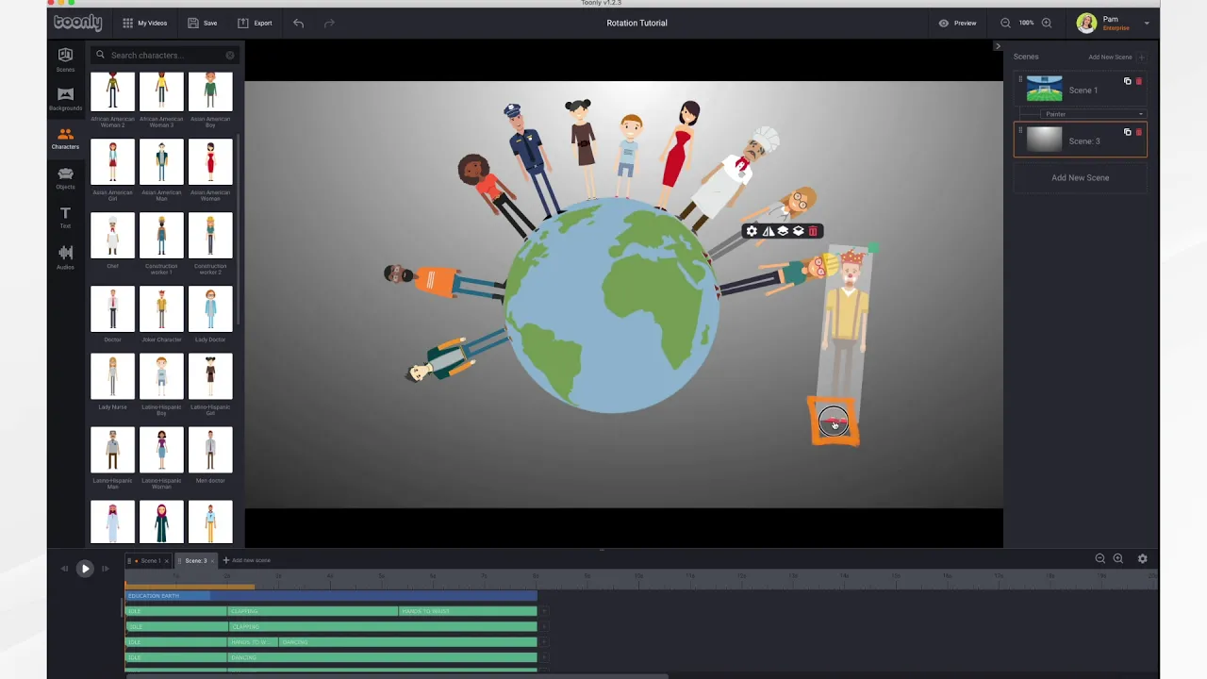
Task: Select the Characters sidebar tab
Action: pyautogui.click(x=65, y=139)
